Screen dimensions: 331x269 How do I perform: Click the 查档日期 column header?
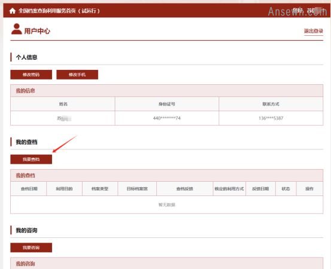pyautogui.click(x=29, y=189)
